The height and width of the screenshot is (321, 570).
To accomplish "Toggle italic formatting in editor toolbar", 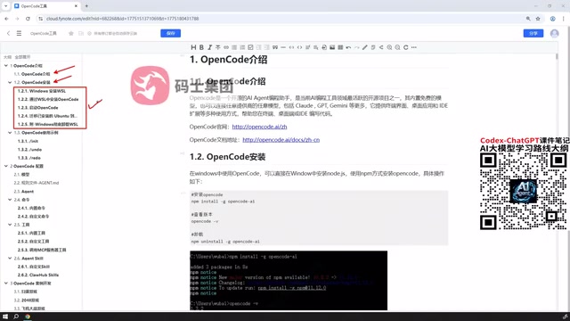I will coord(210,47).
